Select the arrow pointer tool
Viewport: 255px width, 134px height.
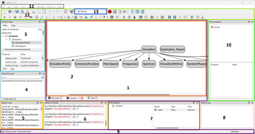pos(4,17)
